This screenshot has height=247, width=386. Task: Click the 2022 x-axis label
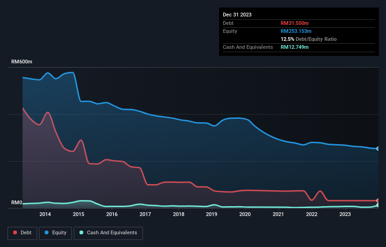[x=312, y=214]
